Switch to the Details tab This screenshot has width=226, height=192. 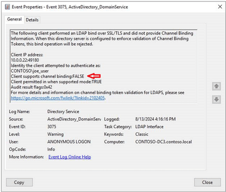(32, 20)
